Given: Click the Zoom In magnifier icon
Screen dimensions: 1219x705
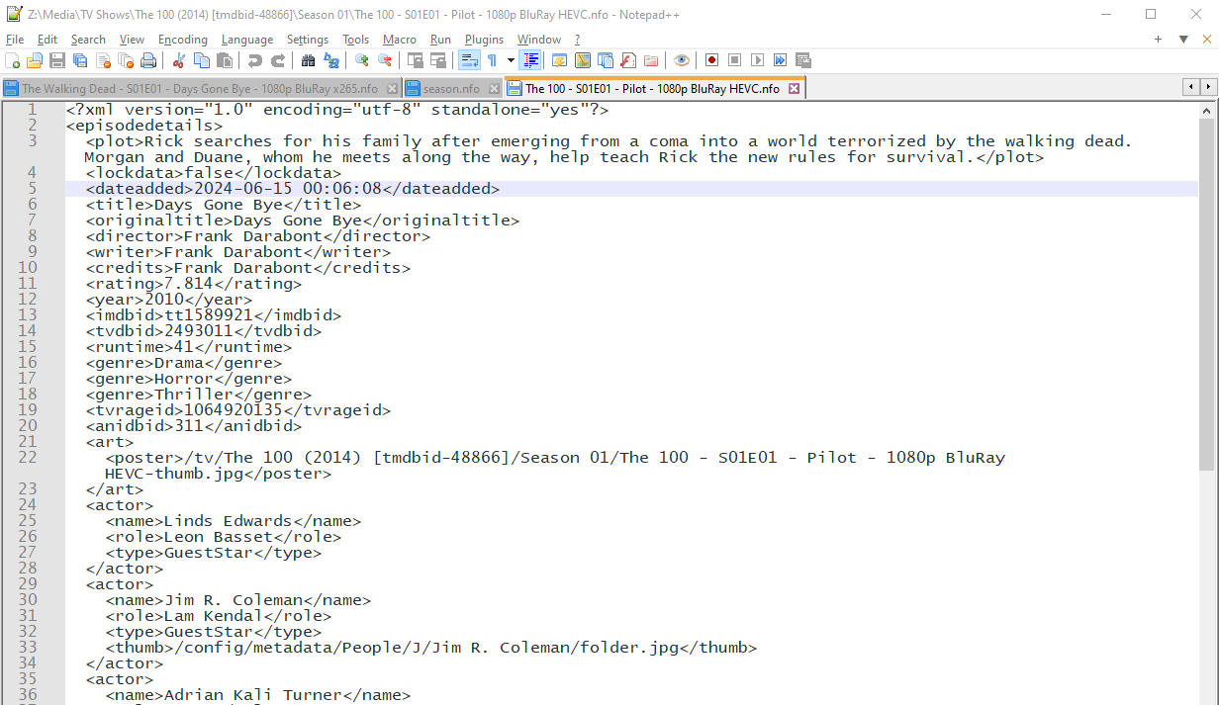Looking at the screenshot, I should (362, 60).
